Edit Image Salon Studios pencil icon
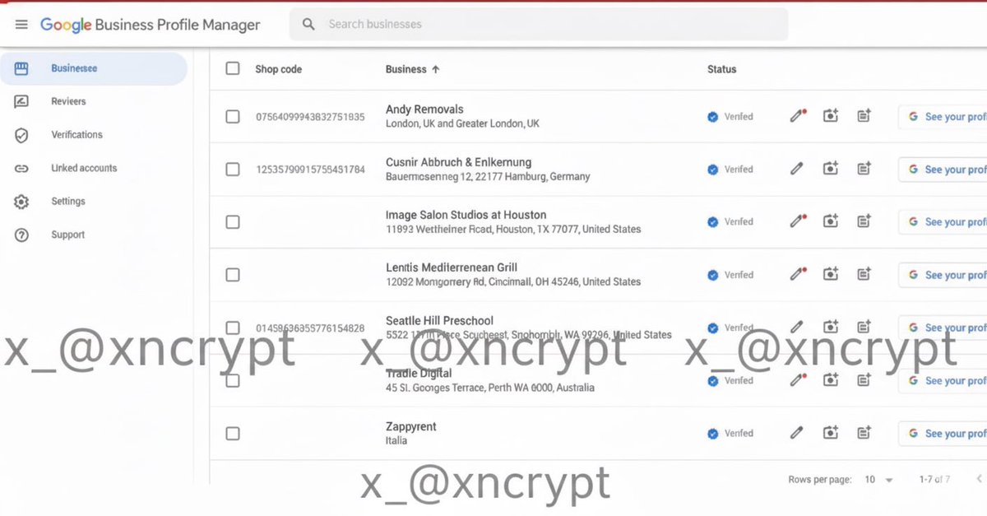This screenshot has height=516, width=987. click(x=796, y=221)
